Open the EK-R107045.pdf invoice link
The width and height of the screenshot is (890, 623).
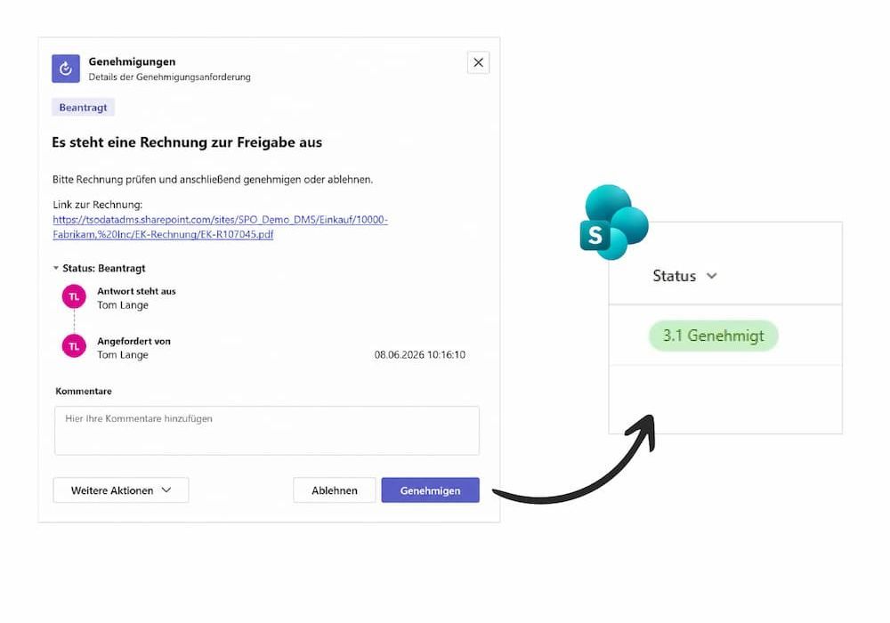[x=220, y=227]
